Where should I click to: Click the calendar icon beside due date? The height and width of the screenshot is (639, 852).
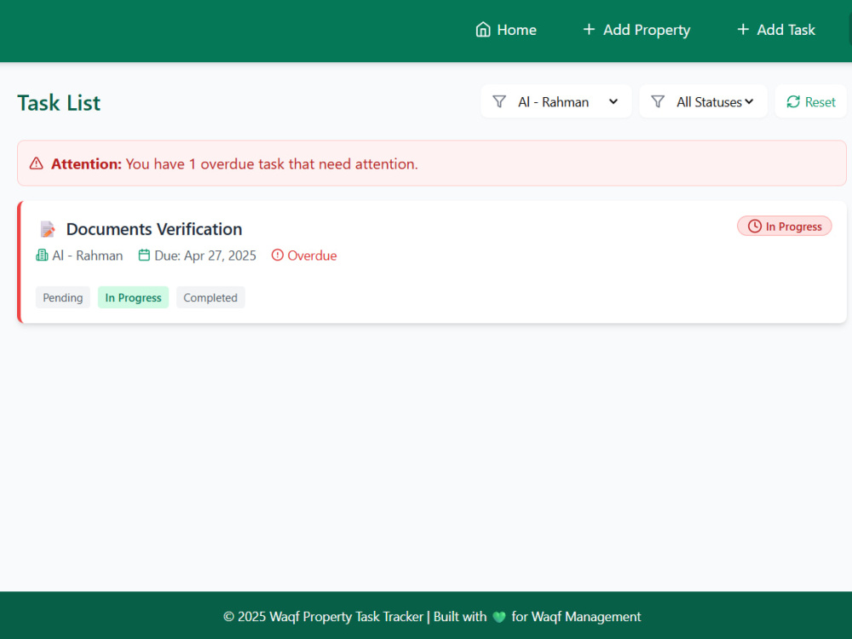144,256
